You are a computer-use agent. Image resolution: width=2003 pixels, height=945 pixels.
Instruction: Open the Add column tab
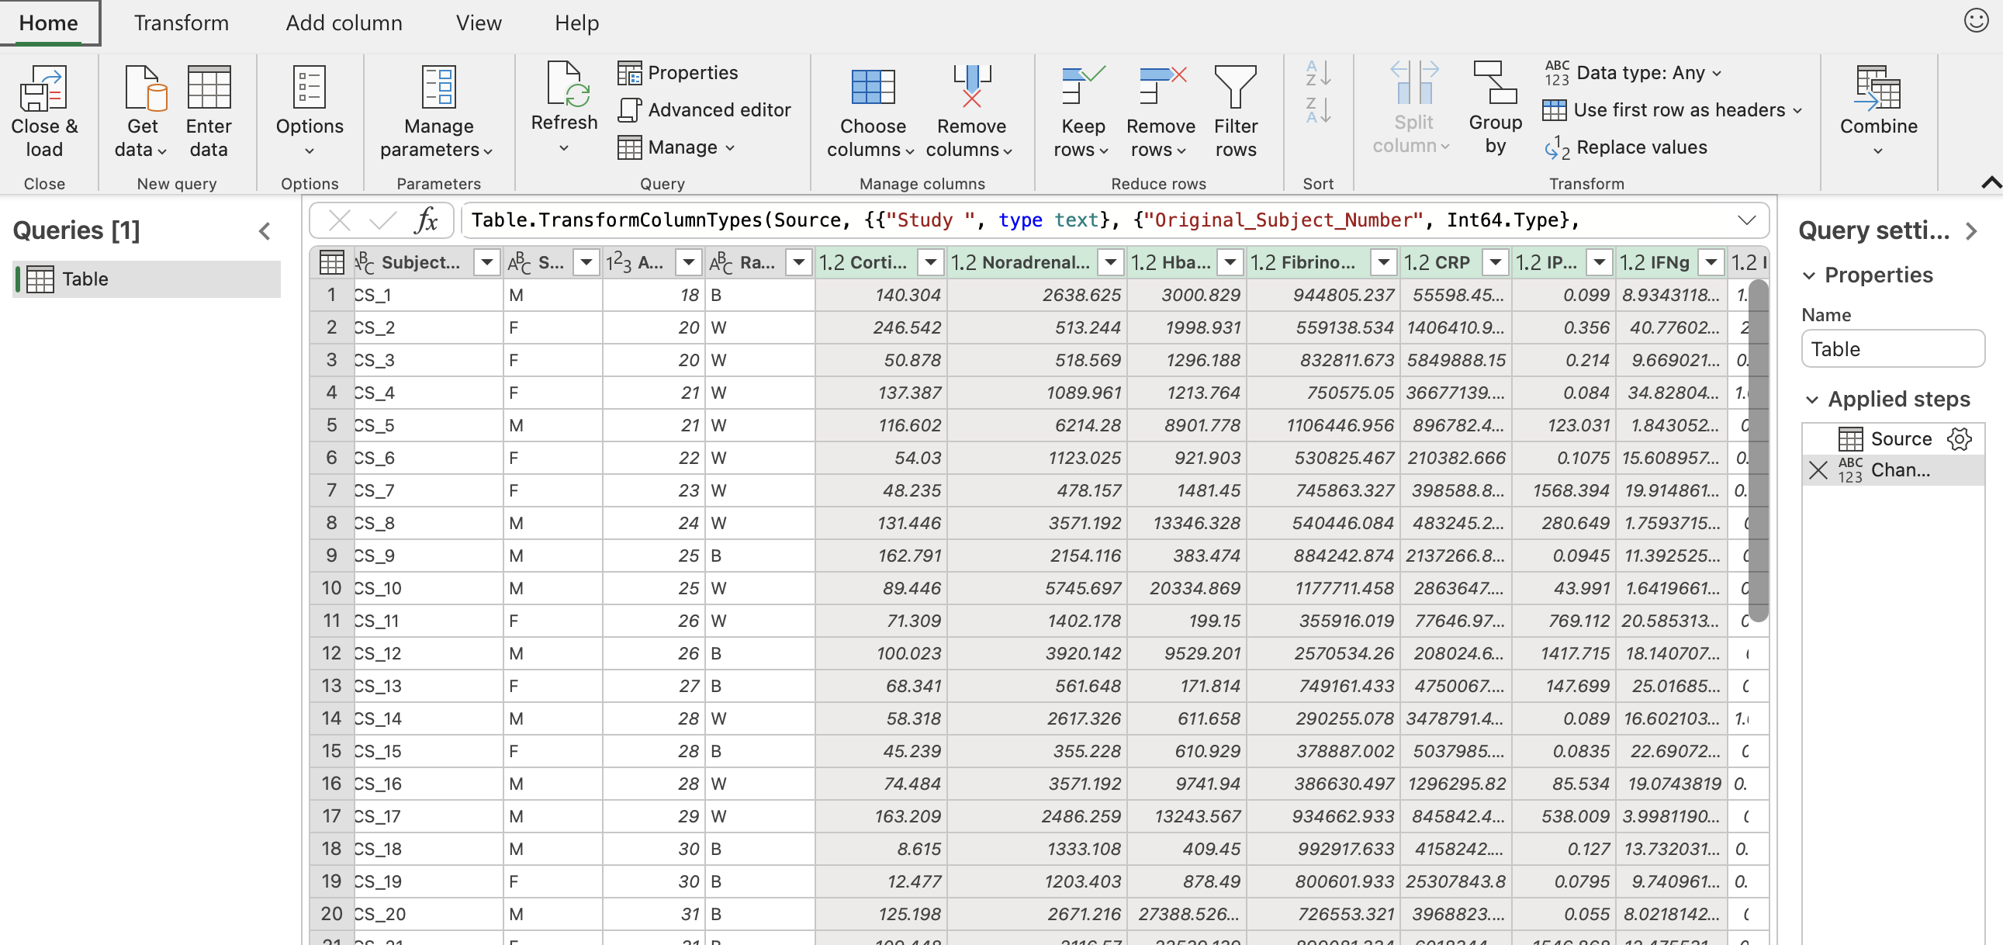point(344,22)
